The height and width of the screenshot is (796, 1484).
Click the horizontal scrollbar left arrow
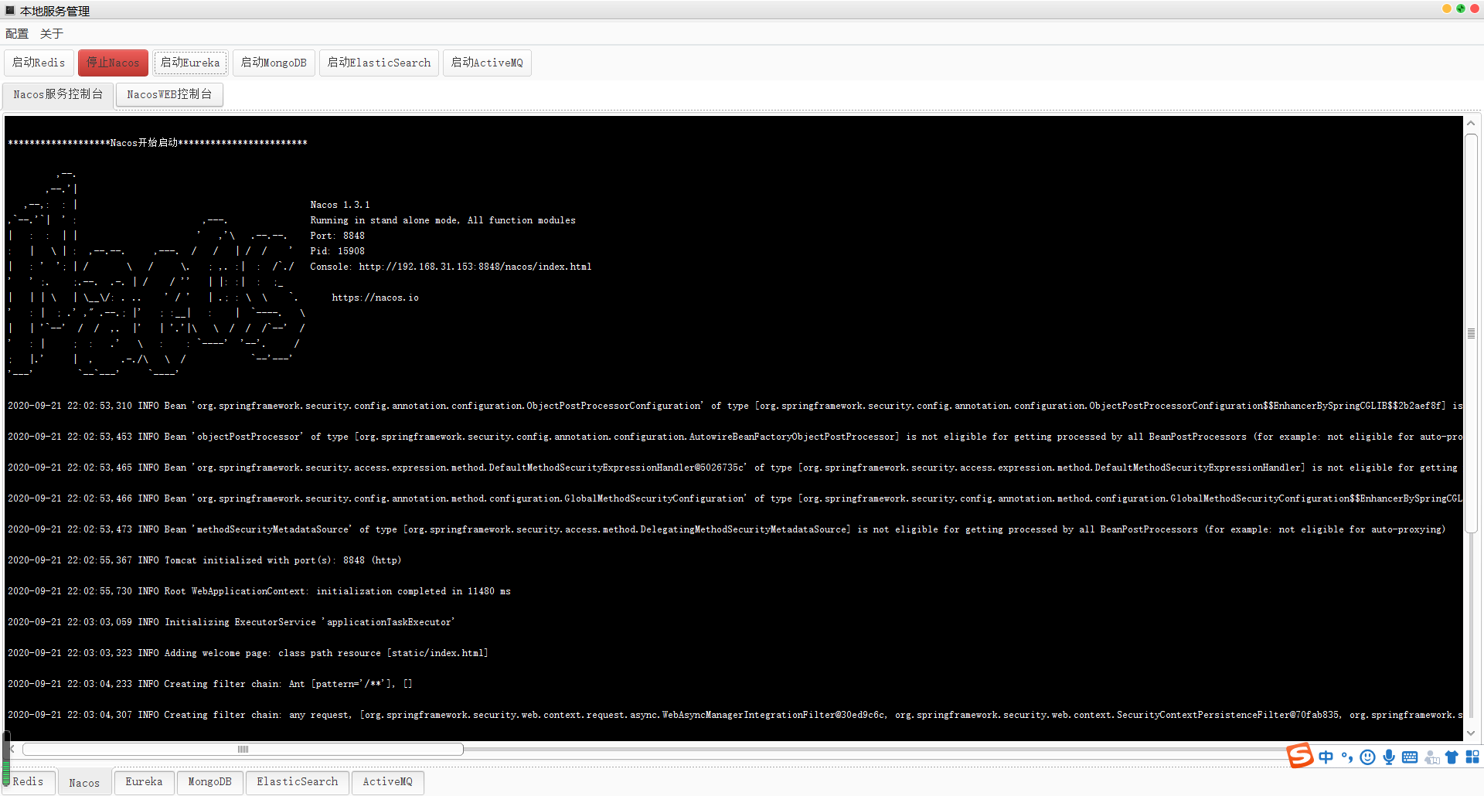tap(13, 749)
